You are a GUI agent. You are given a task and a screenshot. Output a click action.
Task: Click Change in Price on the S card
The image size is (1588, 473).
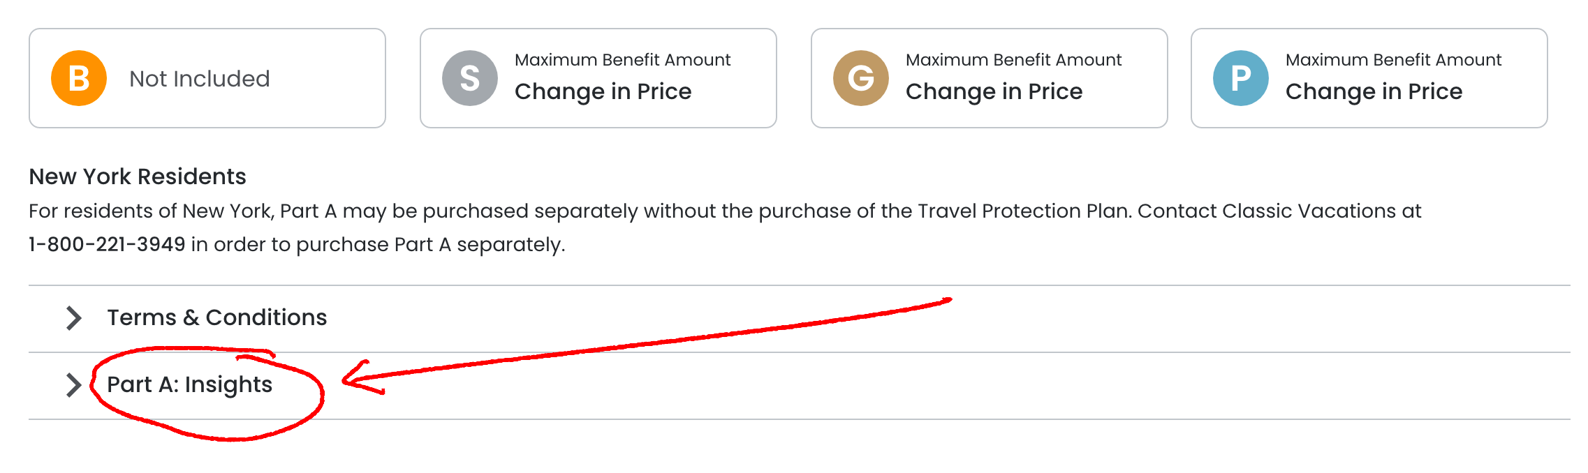tap(603, 91)
